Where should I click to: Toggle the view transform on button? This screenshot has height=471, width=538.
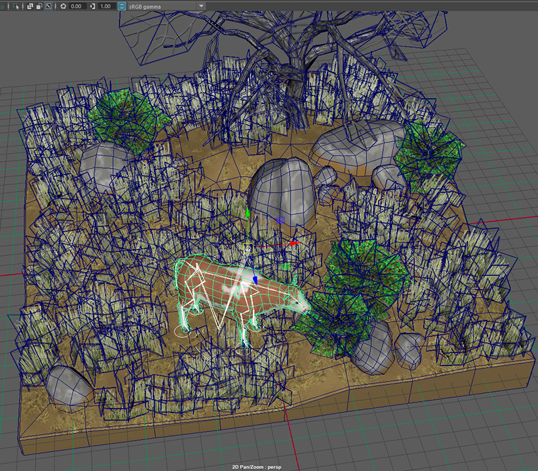122,6
